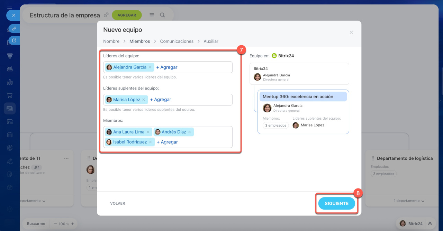The image size is (443, 231).
Task: Add another member via Agregar
Action: click(x=167, y=142)
